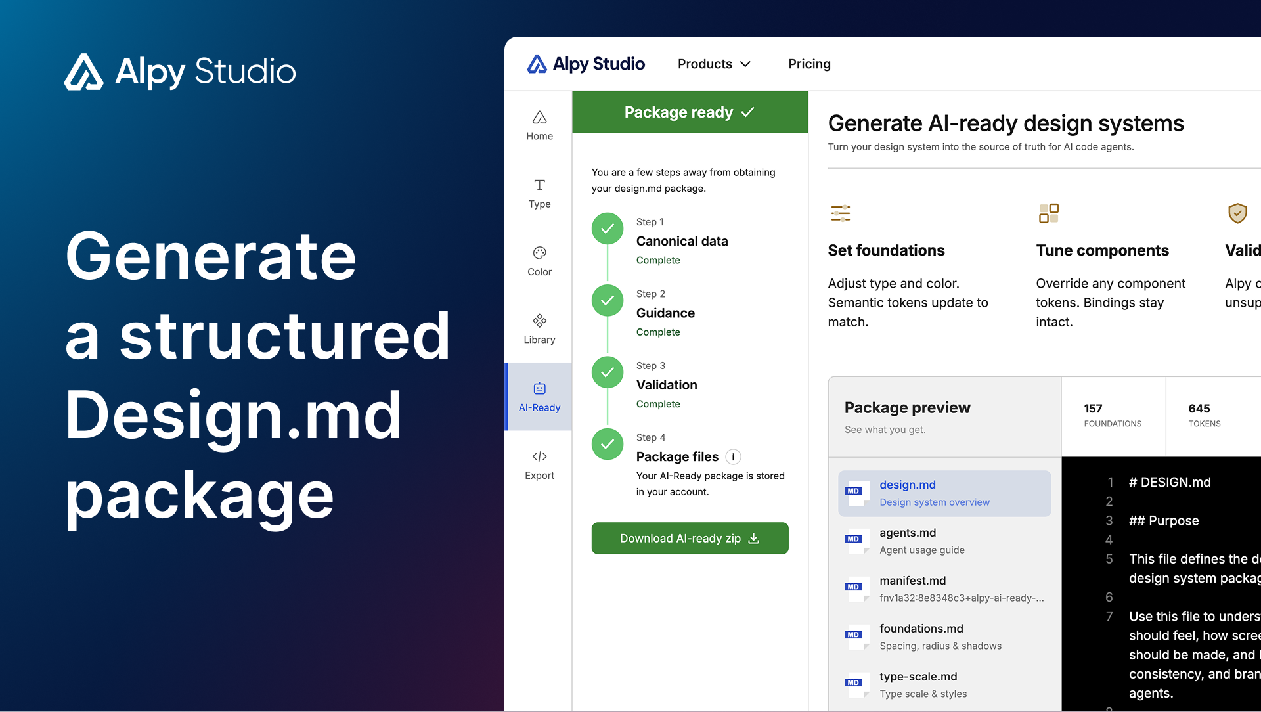The height and width of the screenshot is (712, 1261).
Task: Click the Tune components grid icon
Action: coord(1049,213)
